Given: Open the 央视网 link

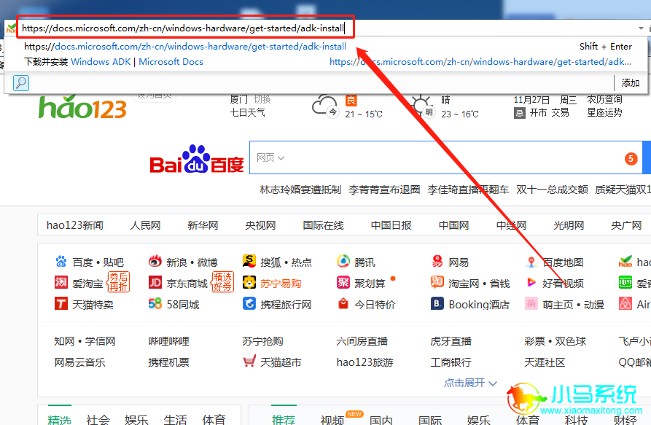Looking at the screenshot, I should click(x=260, y=225).
